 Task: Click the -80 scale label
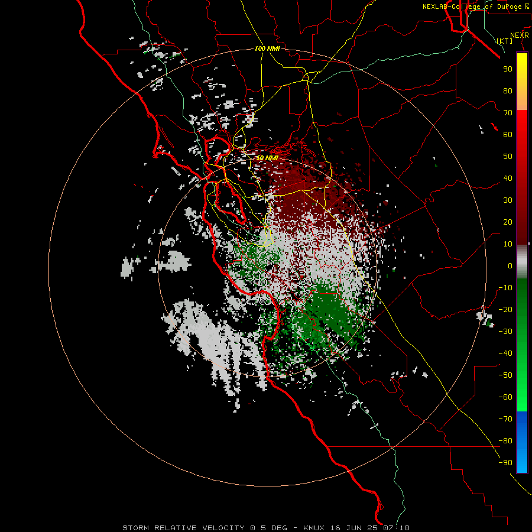(x=505, y=441)
